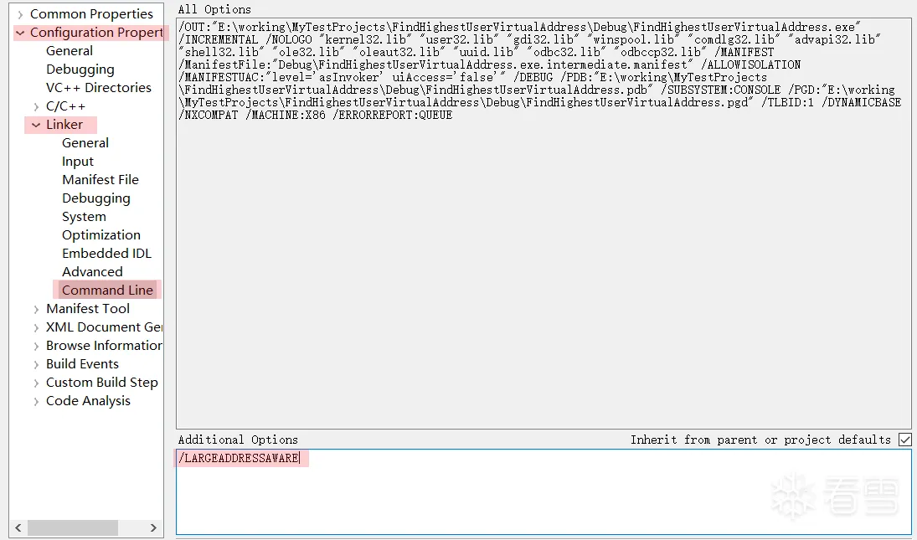Collapse the Configuration Properties node
The width and height of the screenshot is (917, 540).
tap(20, 33)
